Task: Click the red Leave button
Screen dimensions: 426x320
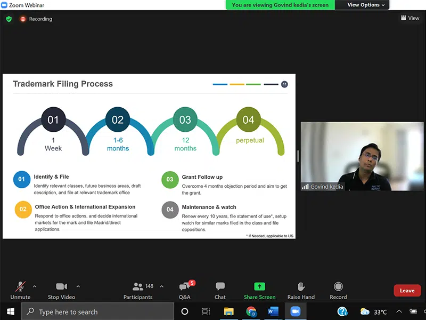Action: tap(407, 291)
